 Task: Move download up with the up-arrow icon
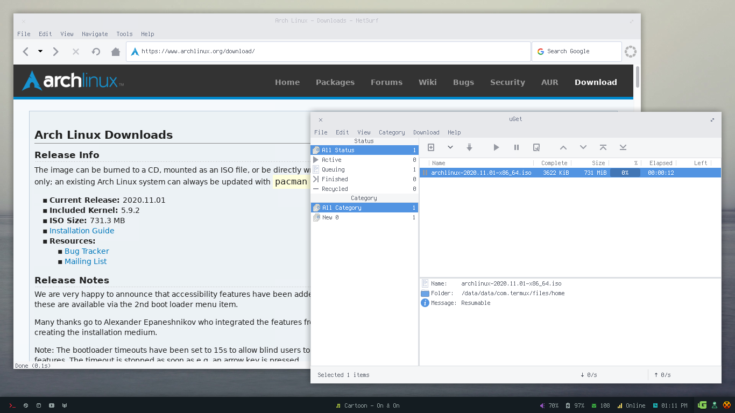pos(563,147)
